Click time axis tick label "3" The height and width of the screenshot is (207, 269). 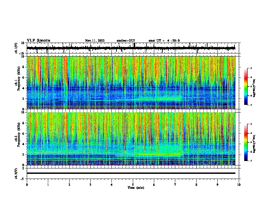pos(90,185)
